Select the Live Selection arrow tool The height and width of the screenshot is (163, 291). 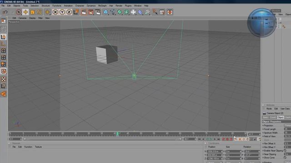19,12
